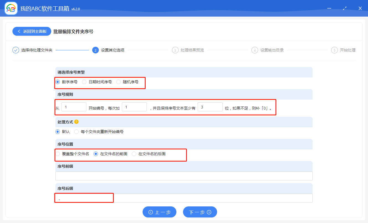Click the circled 4 step indicator icon
Viewport: 368px width, 223px height.
(x=254, y=50)
